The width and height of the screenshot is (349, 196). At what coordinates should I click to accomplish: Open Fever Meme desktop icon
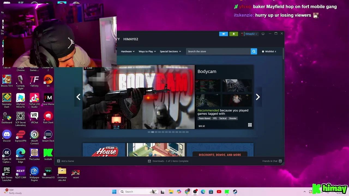(48, 99)
